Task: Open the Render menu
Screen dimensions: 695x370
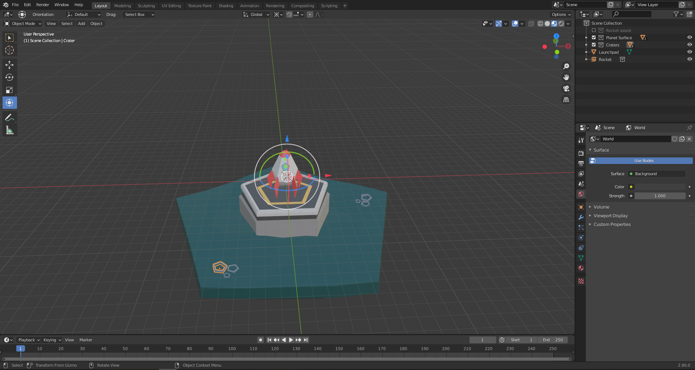Action: [42, 5]
